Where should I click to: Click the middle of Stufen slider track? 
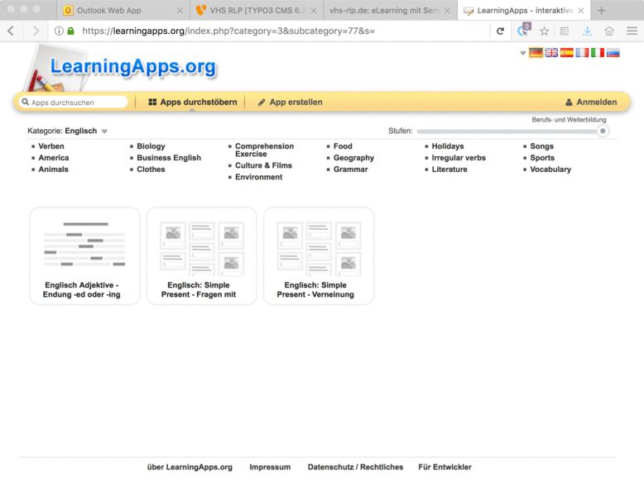[x=509, y=131]
